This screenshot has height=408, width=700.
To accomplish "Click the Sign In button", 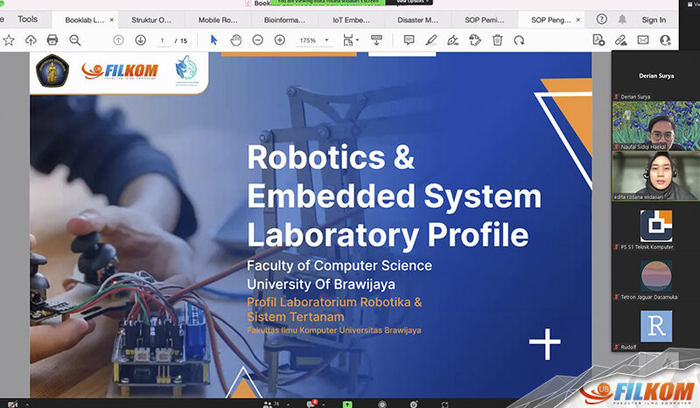I will click(x=653, y=19).
